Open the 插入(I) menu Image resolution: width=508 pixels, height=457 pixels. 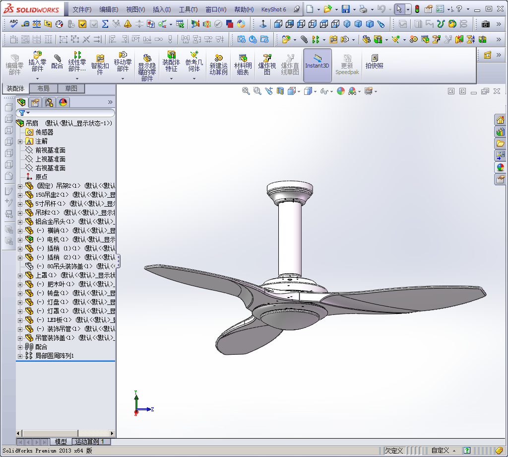pos(162,9)
